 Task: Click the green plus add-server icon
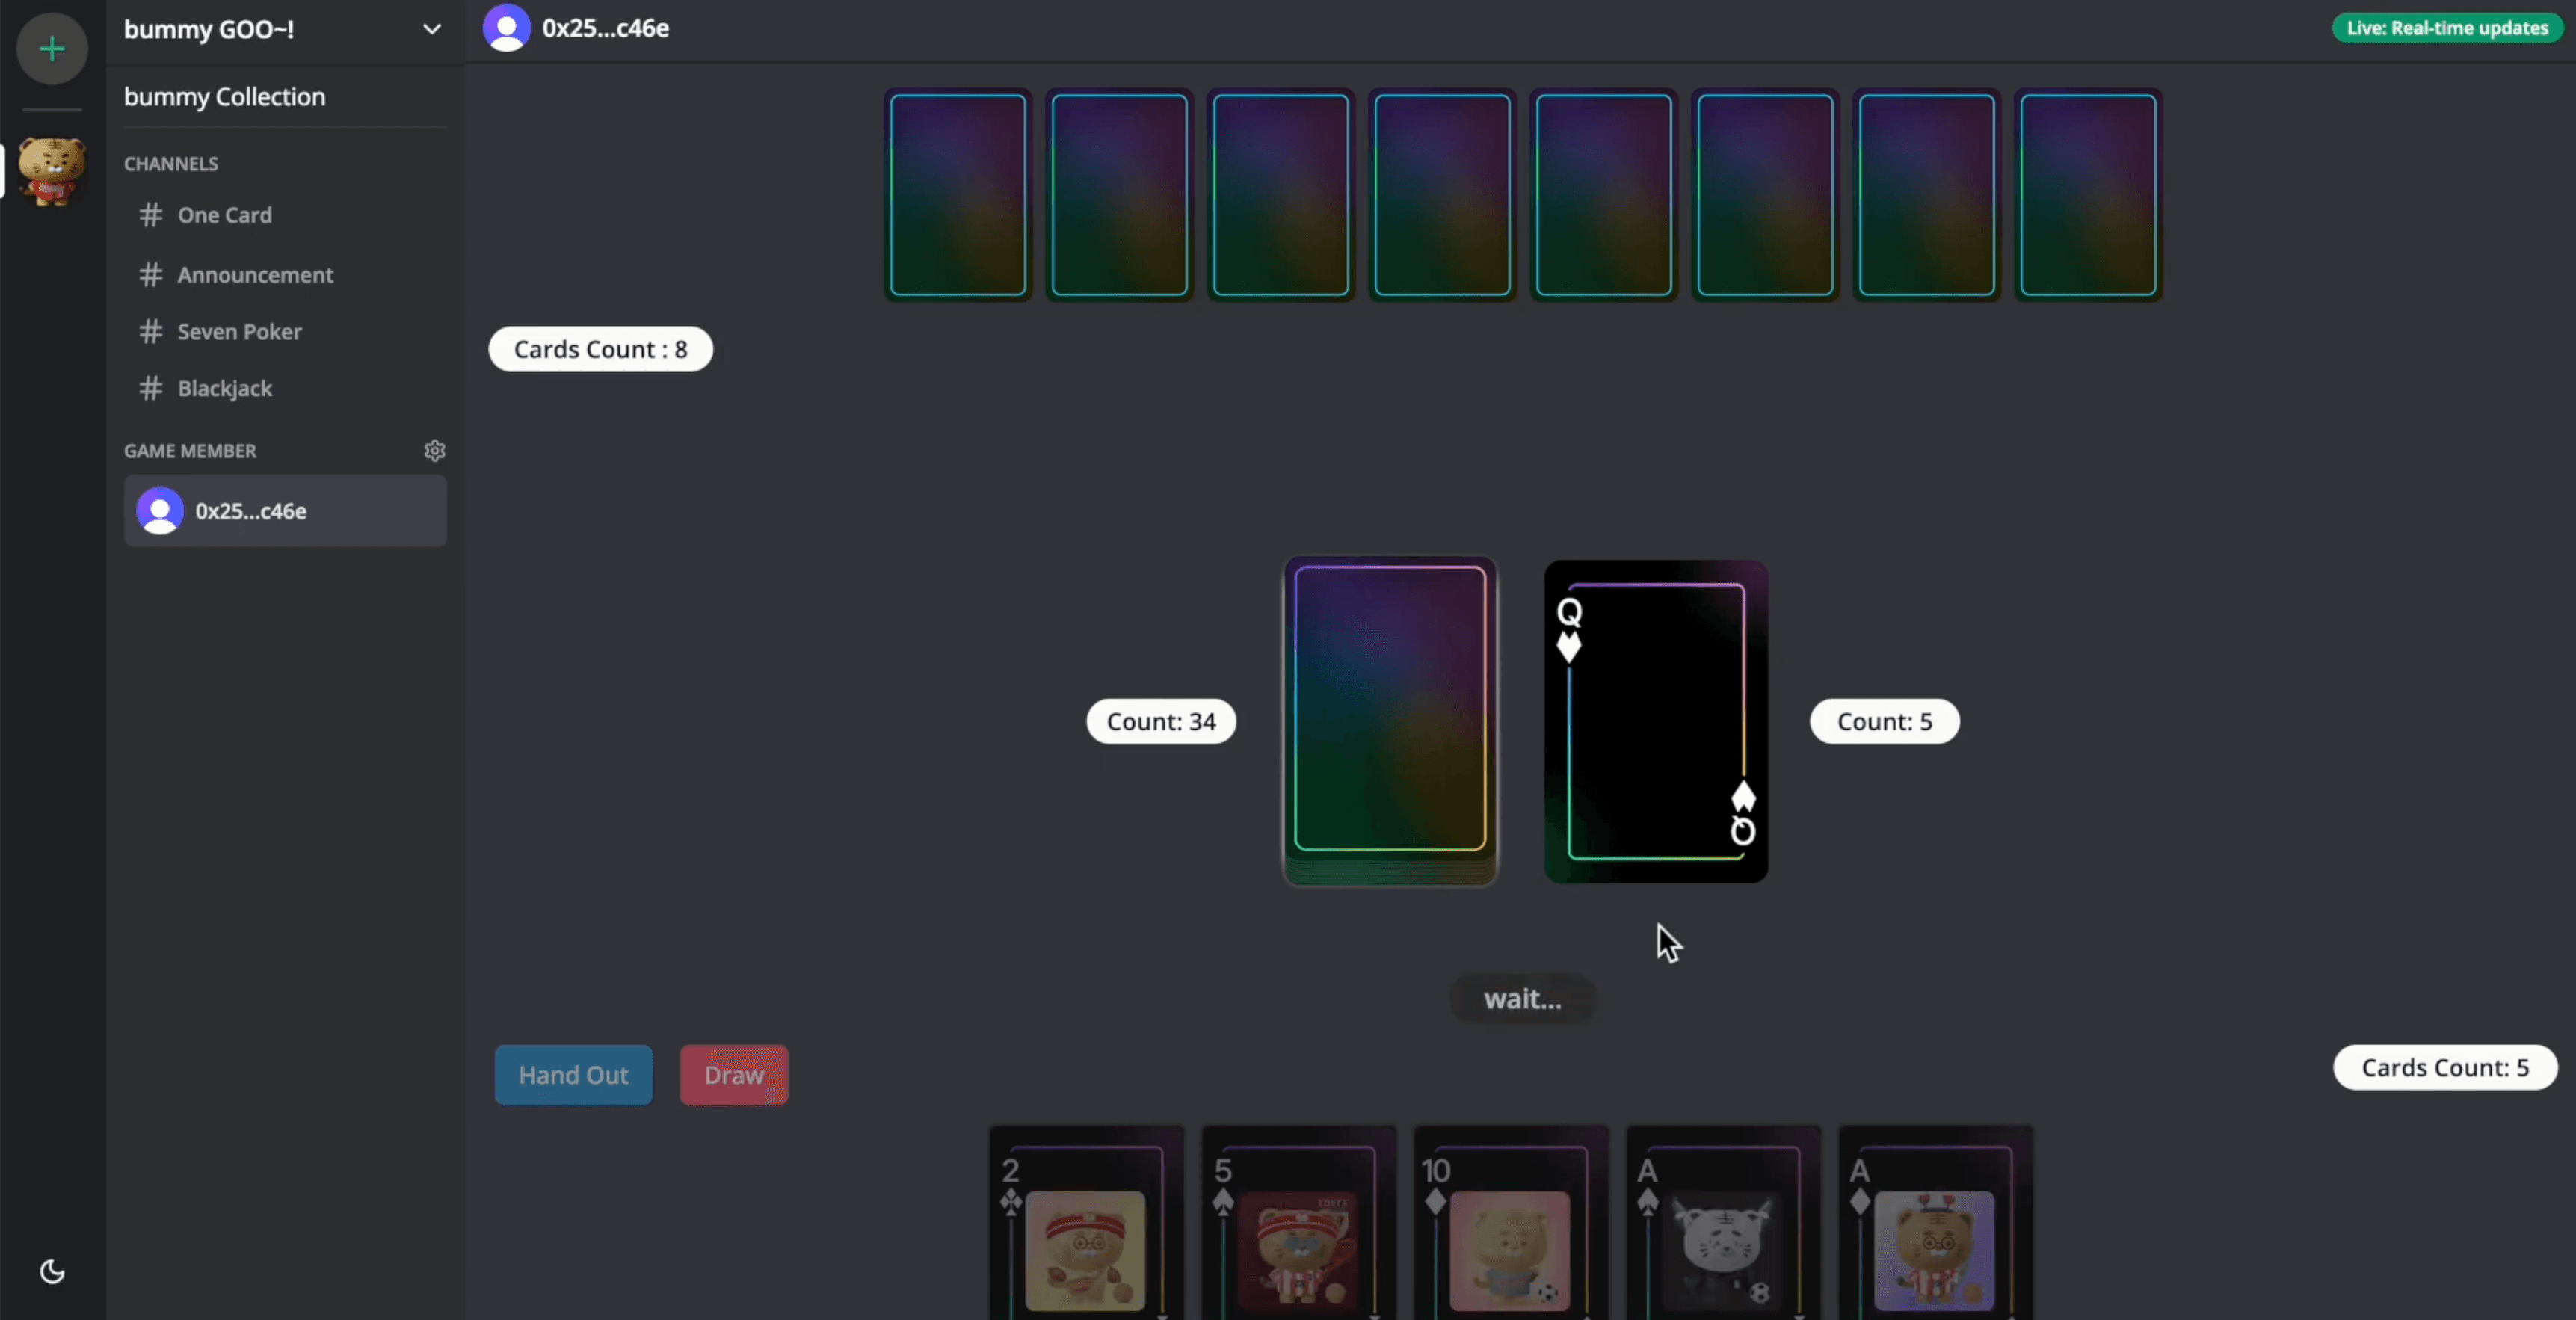point(52,48)
